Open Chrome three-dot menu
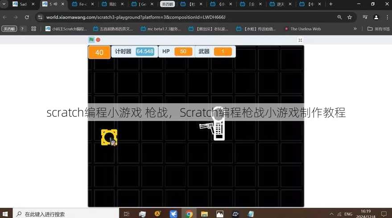The image size is (392, 218). pyautogui.click(x=387, y=17)
